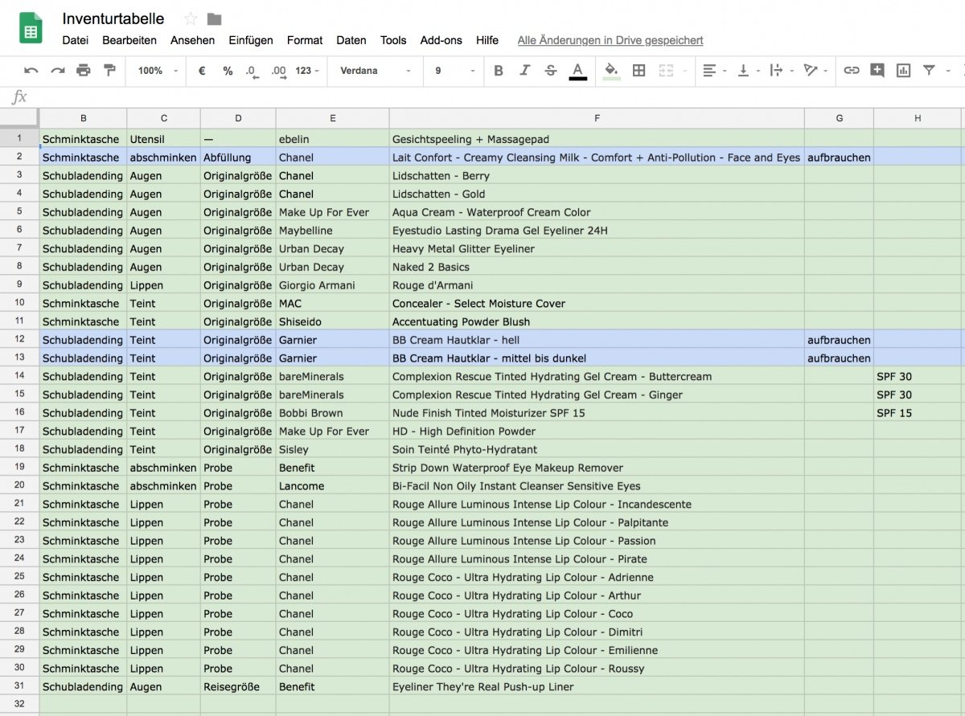Viewport: 965px width, 716px height.
Task: Click the redo arrow icon
Action: 57,71
